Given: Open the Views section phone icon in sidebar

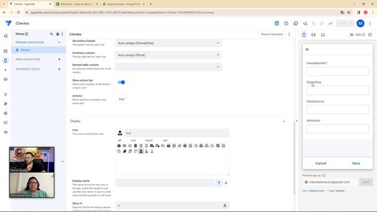Looking at the screenshot, I should pos(5,61).
